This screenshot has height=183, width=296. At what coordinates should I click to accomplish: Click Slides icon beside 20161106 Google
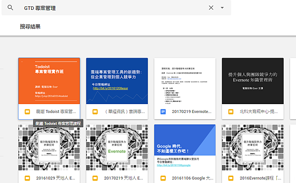coord(163,178)
